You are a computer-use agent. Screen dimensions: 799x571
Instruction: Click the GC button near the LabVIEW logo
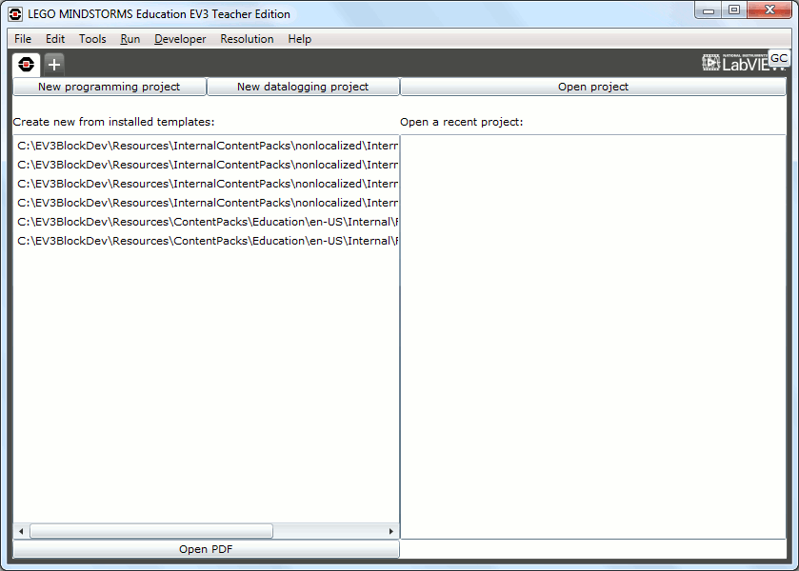[778, 59]
